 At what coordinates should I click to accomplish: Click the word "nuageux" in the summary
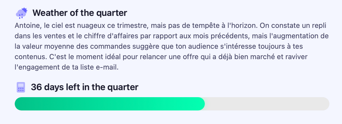pos(83,26)
